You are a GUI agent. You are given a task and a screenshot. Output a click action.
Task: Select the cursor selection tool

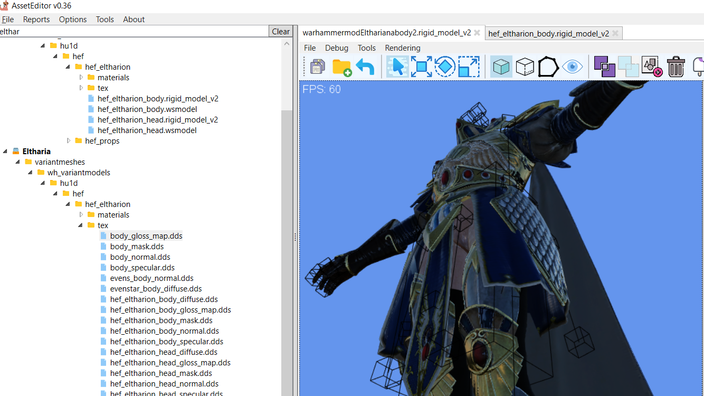click(x=397, y=67)
